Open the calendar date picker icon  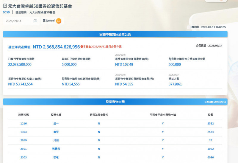click(x=35, y=21)
